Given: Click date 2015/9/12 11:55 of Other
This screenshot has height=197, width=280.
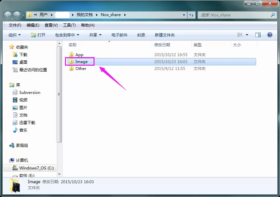Looking at the screenshot, I should (170, 69).
